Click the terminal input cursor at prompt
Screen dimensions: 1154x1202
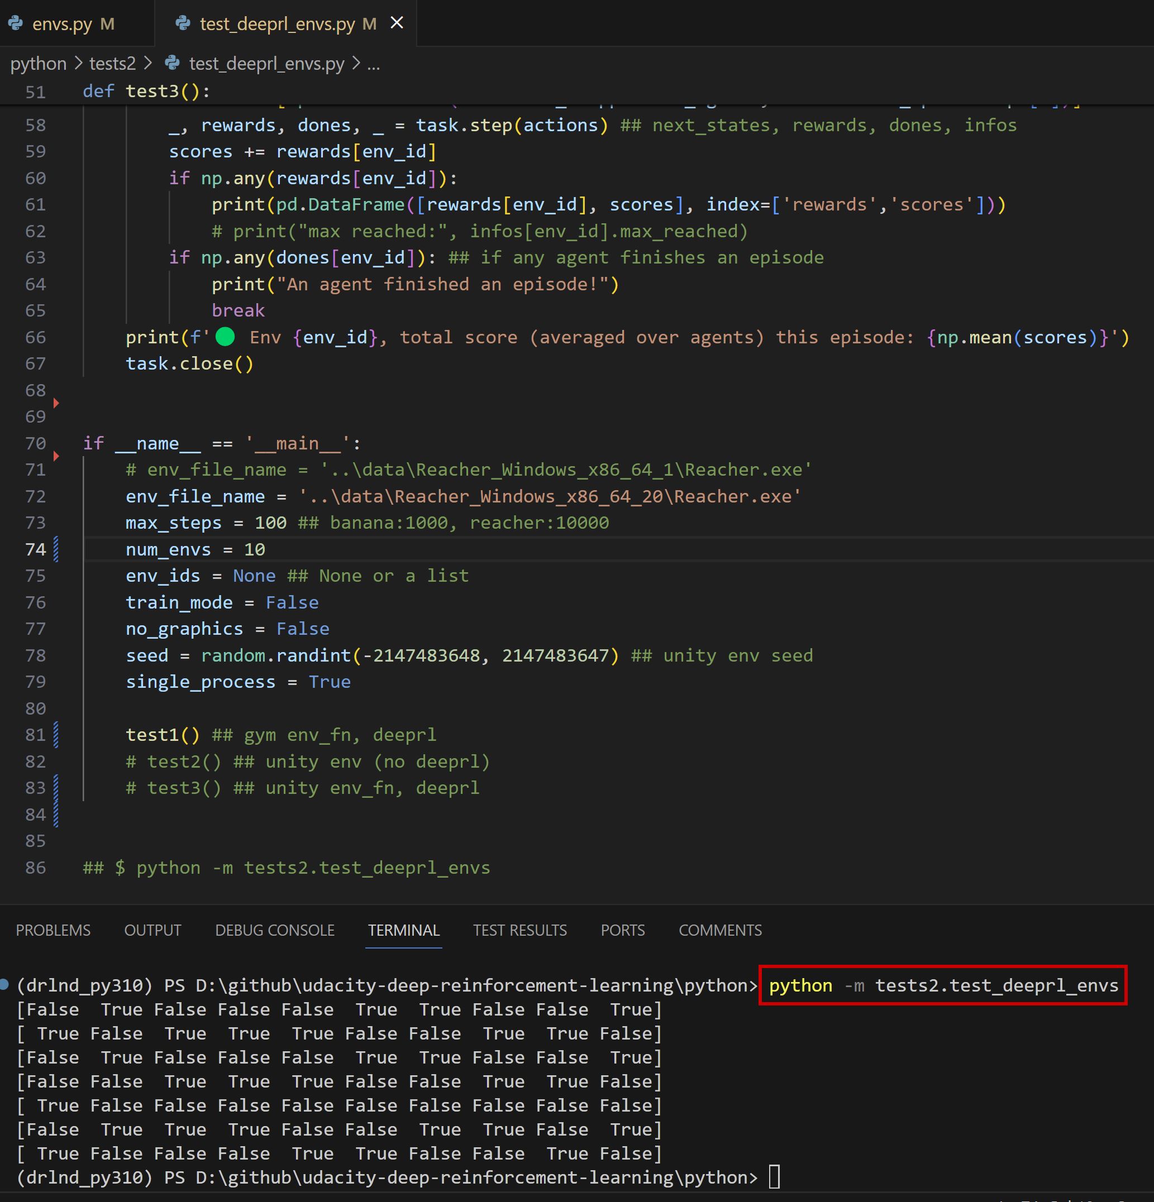tap(774, 1177)
